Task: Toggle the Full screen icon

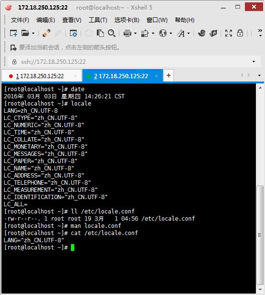Action: point(229,33)
